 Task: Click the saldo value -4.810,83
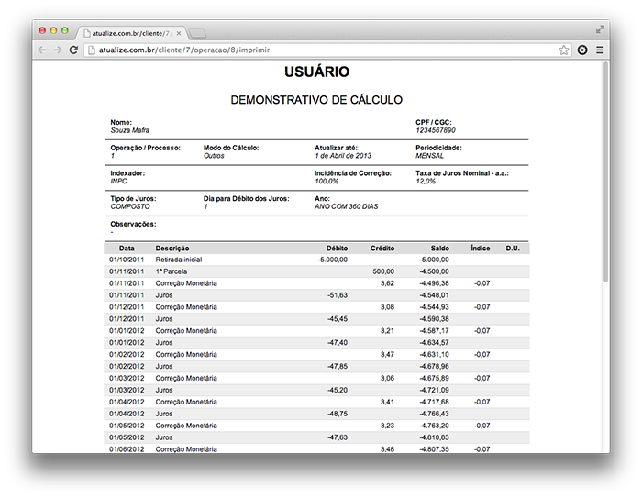click(x=434, y=437)
